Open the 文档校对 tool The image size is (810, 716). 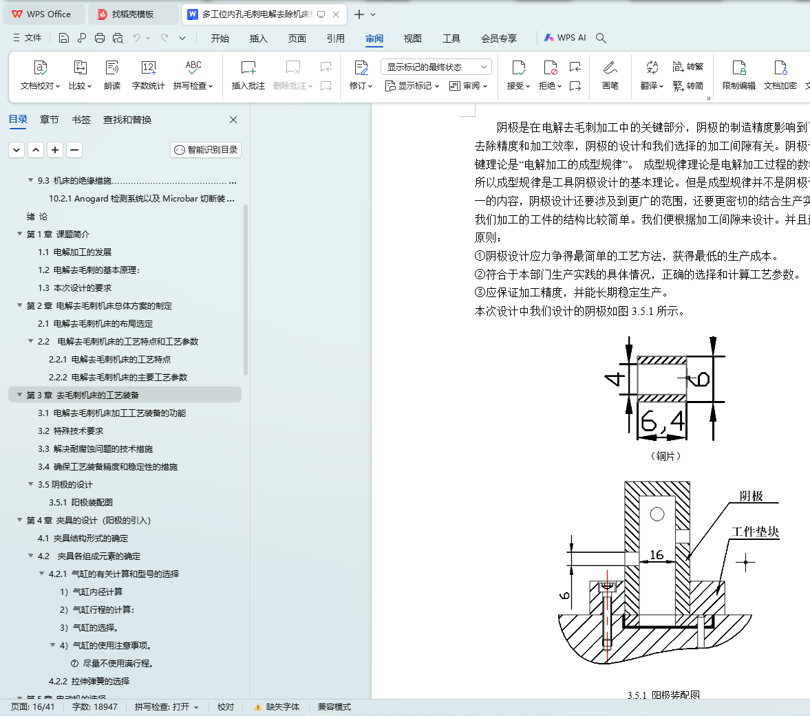[41, 76]
